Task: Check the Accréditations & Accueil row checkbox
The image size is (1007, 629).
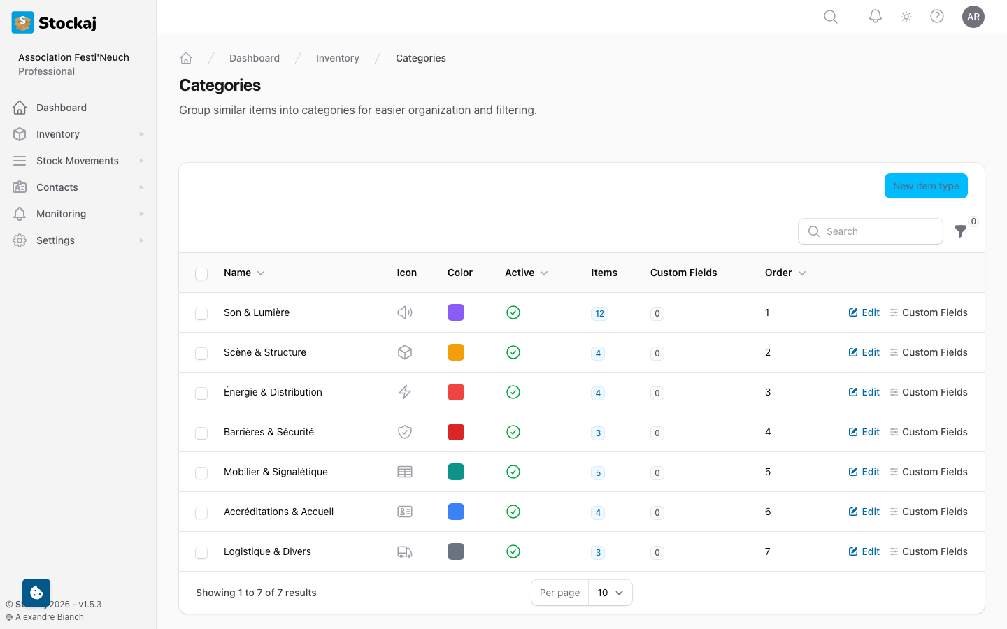Action: point(201,513)
